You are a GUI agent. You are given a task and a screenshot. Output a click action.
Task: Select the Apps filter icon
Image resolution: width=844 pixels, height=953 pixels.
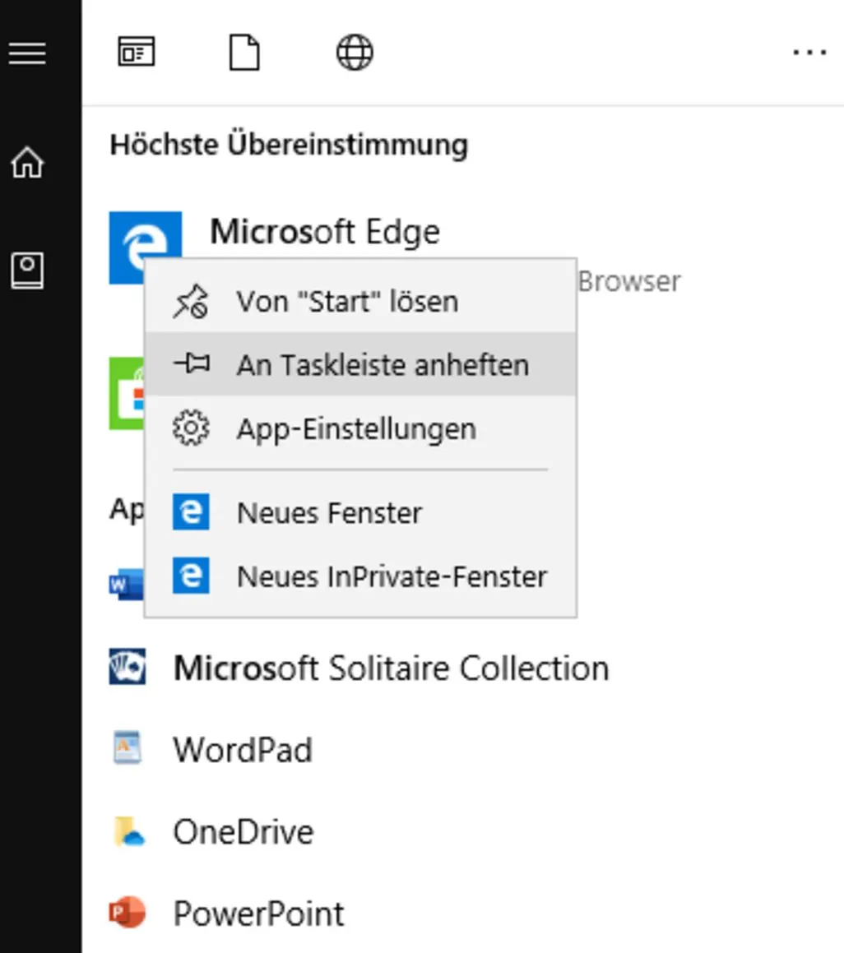pyautogui.click(x=137, y=53)
